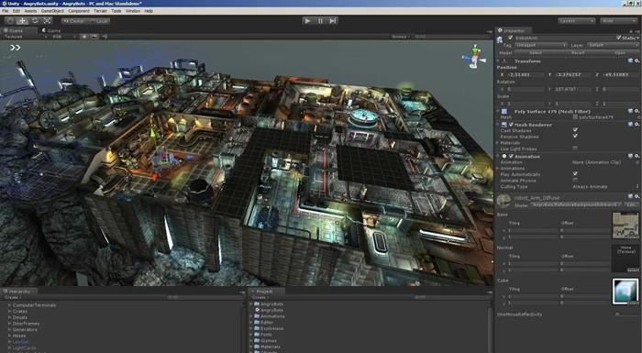Start Play mode with the Play button

[x=307, y=20]
